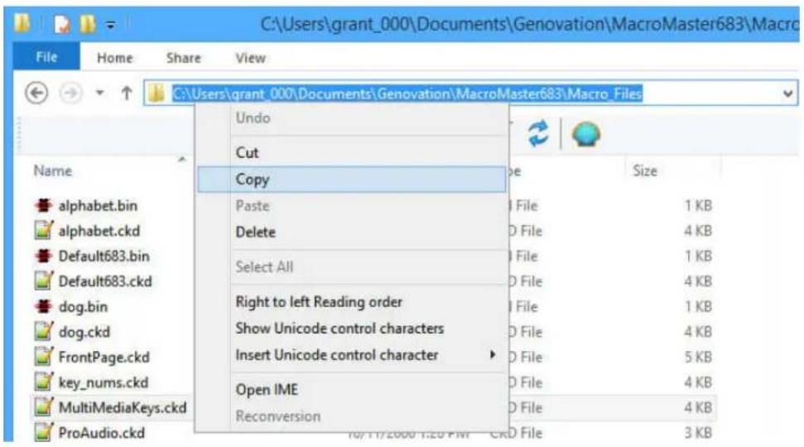
Task: Click the teal shell toolbar icon
Action: coord(586,134)
